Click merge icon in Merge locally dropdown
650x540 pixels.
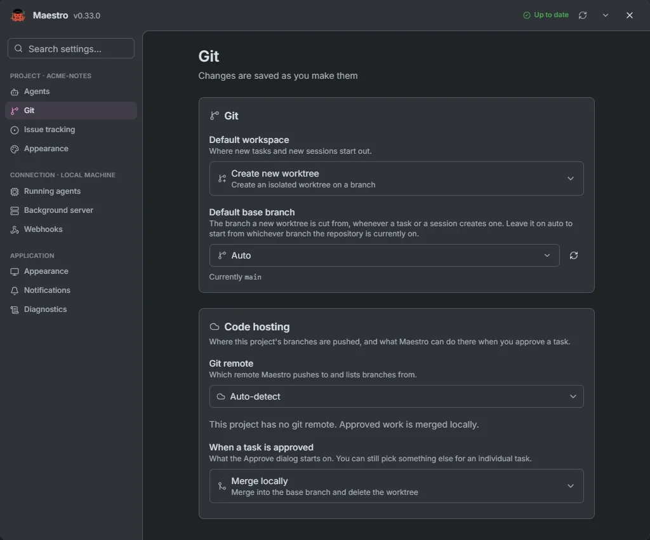(222, 486)
